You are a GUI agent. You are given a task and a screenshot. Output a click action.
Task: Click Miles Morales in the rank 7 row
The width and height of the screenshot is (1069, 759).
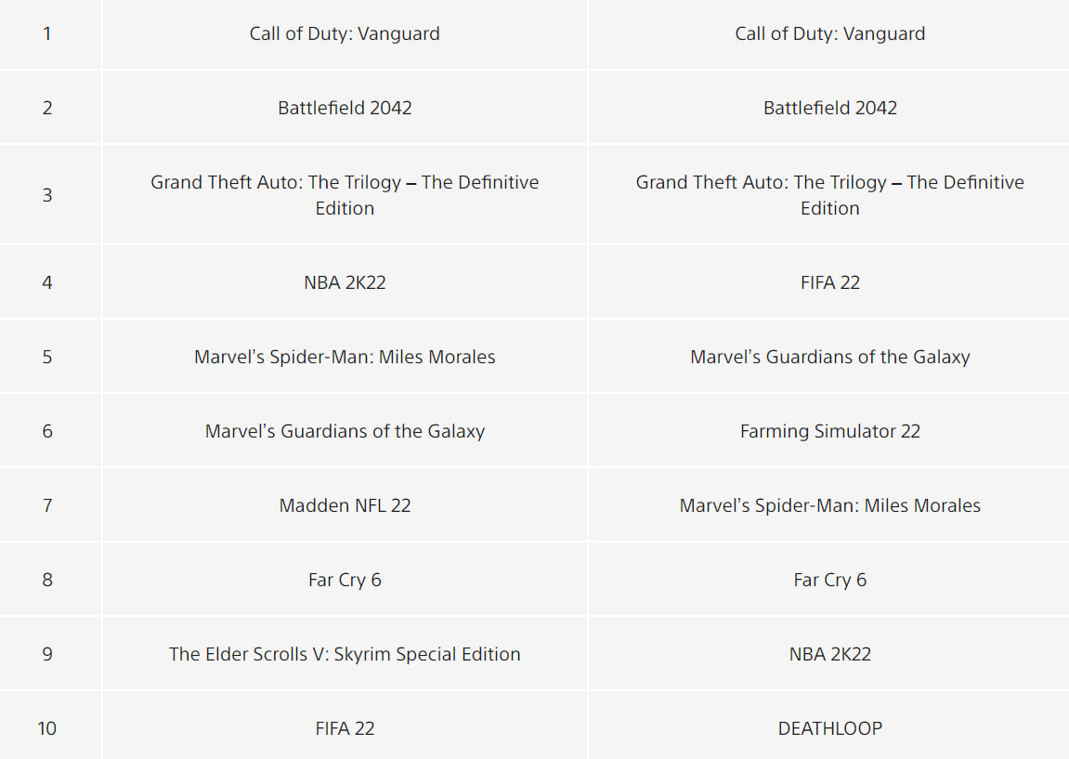point(829,505)
